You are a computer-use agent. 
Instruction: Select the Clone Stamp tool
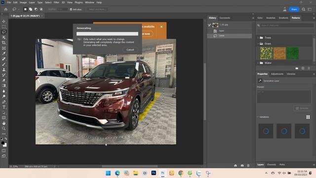coord(4,70)
